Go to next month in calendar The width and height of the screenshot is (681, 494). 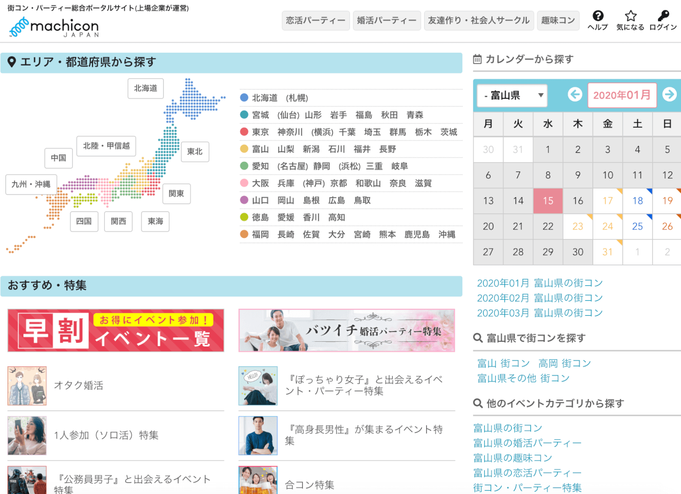pyautogui.click(x=669, y=95)
